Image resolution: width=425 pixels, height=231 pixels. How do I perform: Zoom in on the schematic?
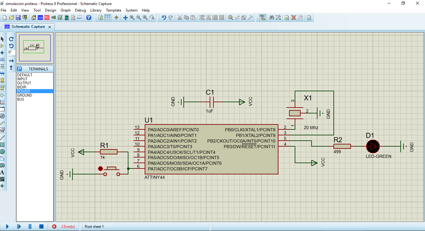[132, 18]
